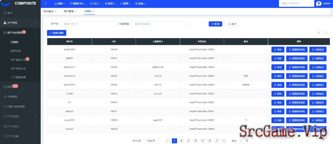
Task: Go to page 7 in pagination
Action: click(217, 141)
